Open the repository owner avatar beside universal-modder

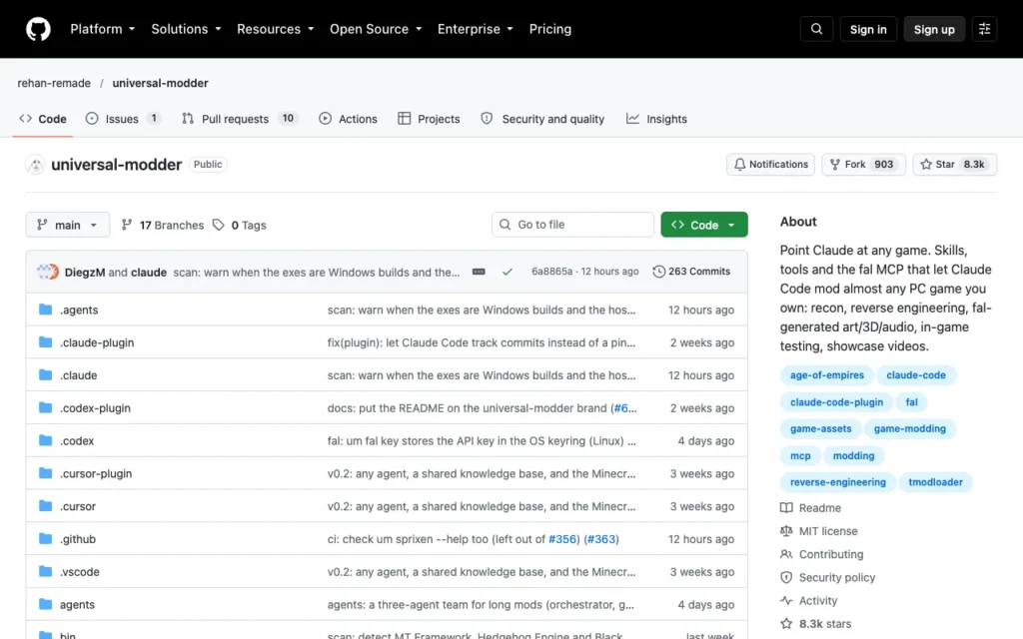[35, 165]
